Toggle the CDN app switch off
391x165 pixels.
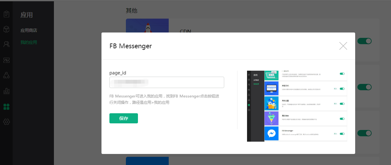point(364,41)
